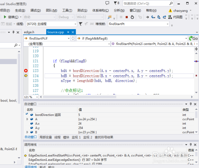
Task: Open the Tools (工具) menu
Action: (67, 10)
